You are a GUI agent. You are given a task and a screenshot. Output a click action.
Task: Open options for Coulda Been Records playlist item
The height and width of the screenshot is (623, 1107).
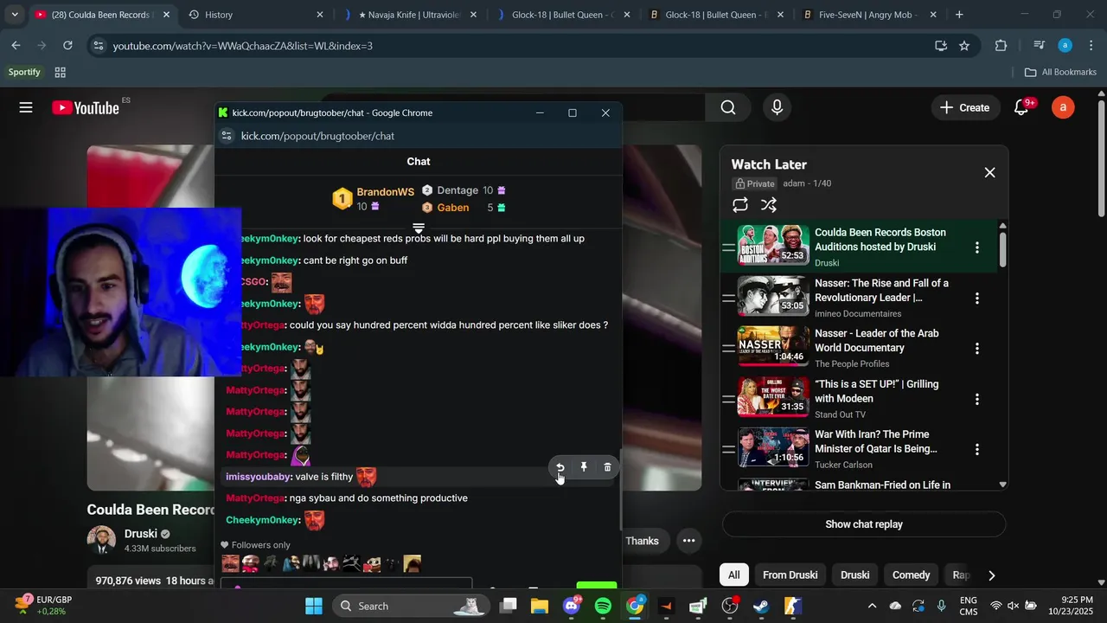(x=977, y=247)
